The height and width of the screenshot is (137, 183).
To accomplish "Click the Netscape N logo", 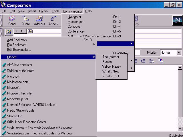I will tap(177, 21).
